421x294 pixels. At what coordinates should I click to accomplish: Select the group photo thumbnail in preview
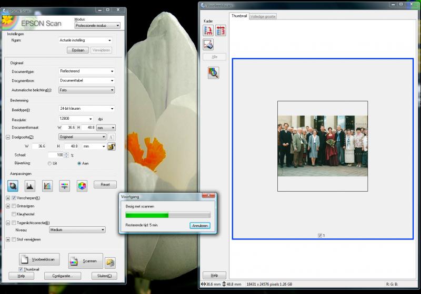pos(323,146)
